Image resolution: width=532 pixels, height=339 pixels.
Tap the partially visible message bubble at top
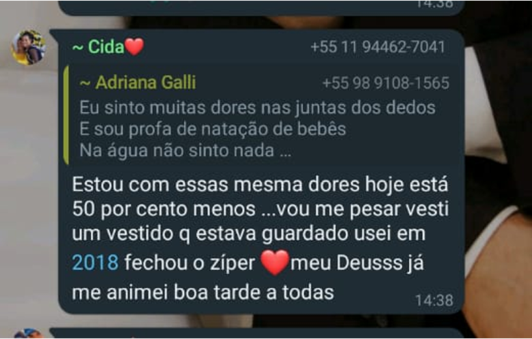pyautogui.click(x=261, y=8)
